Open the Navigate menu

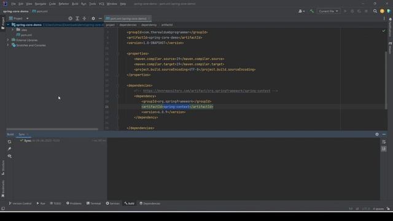(x=41, y=4)
